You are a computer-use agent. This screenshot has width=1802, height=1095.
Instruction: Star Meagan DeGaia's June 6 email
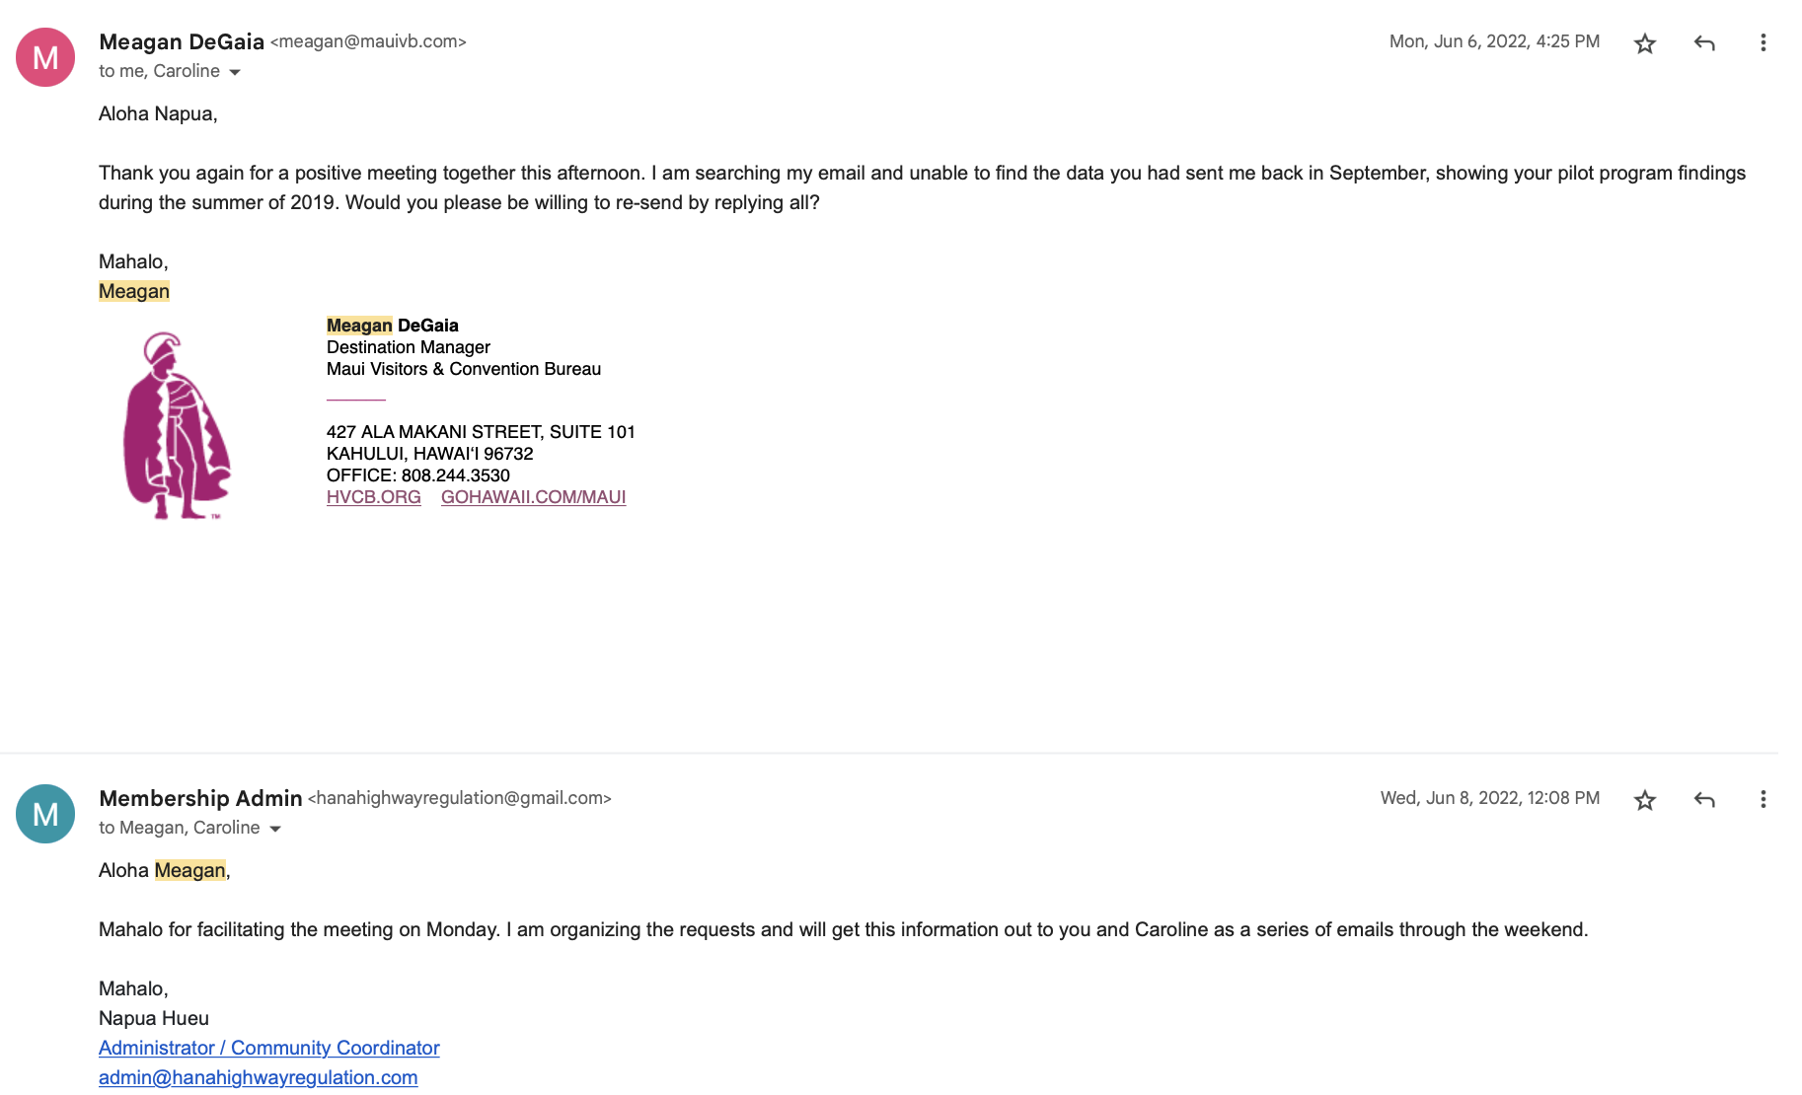[x=1644, y=43]
